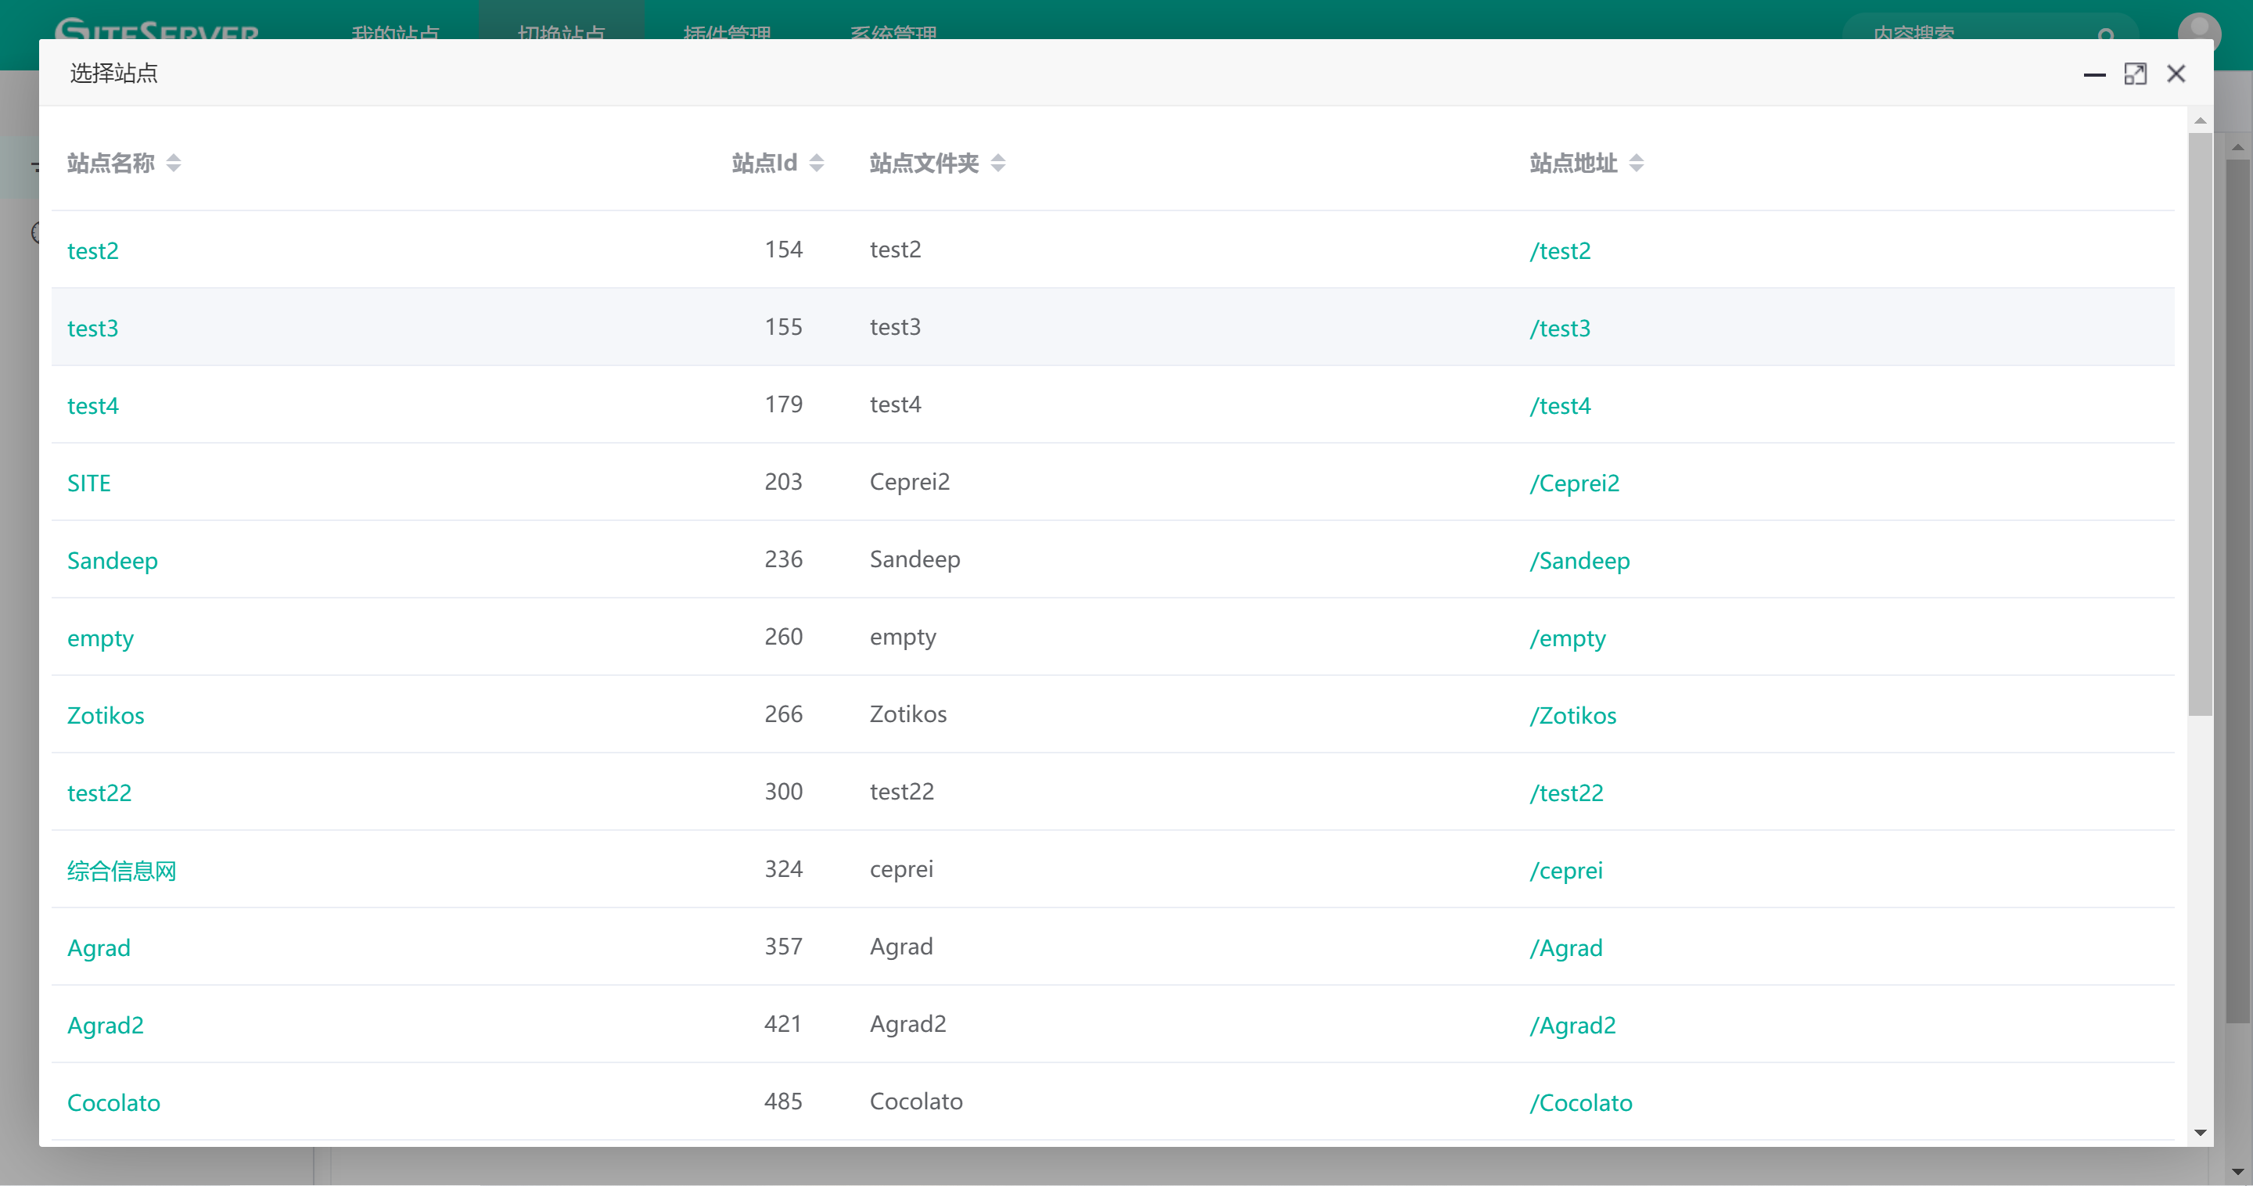Select the Sandeep site name

click(112, 561)
